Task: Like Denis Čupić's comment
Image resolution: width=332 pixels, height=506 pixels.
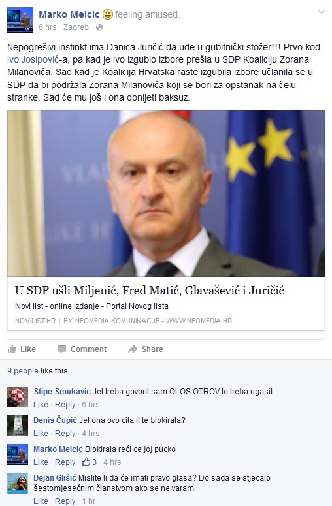Action: [41, 433]
